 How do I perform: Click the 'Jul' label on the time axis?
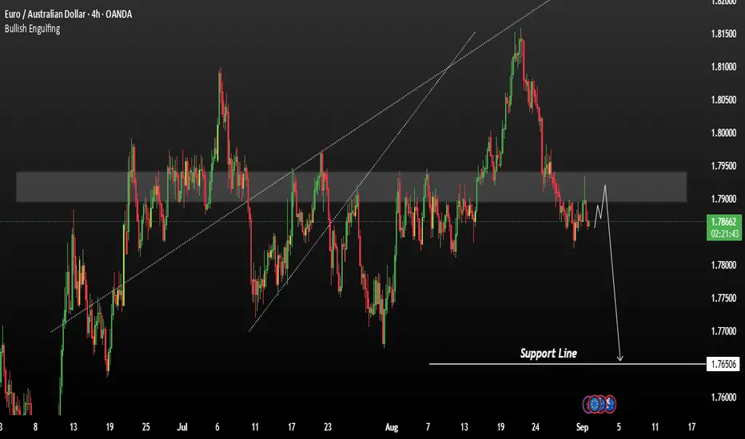(x=182, y=427)
